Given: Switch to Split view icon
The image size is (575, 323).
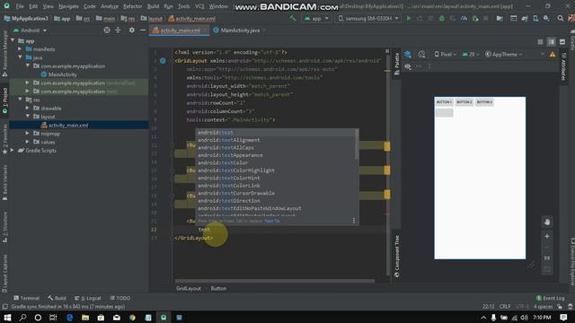Looking at the screenshot, I should (551, 42).
